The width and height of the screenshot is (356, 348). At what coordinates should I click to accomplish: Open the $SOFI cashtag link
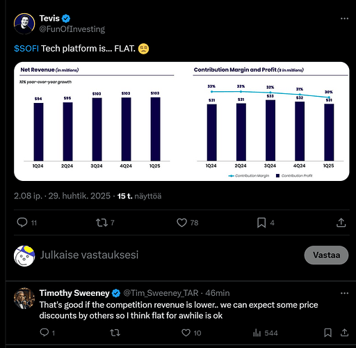[26, 49]
